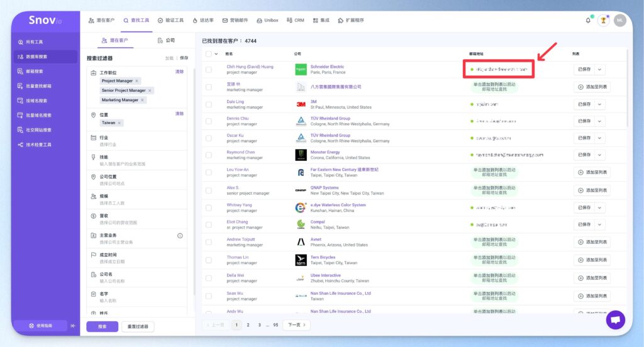This screenshot has width=644, height=347.
Task: Click the 公司名 input filter
Action: click(136, 278)
